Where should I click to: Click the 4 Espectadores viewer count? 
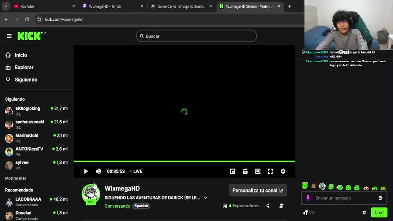(241, 206)
